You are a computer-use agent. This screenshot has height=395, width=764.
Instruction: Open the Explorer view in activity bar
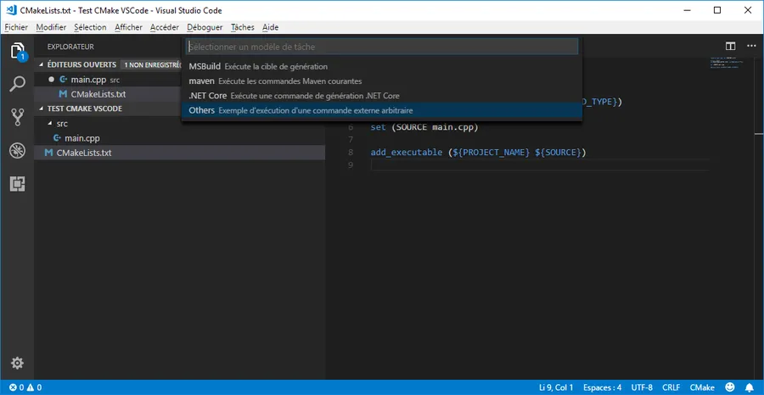click(x=17, y=52)
